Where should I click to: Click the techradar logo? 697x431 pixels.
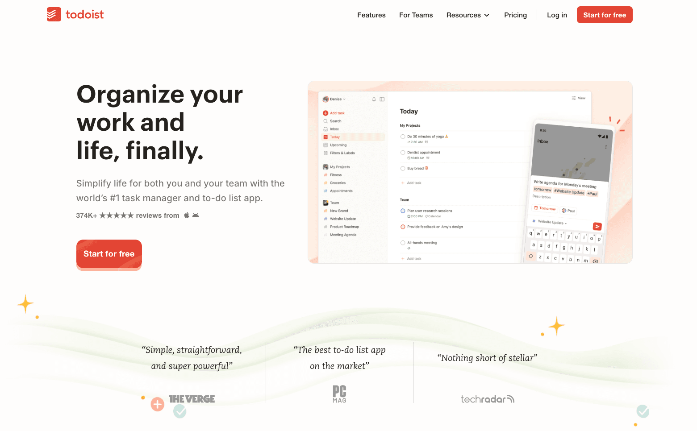[x=488, y=399]
